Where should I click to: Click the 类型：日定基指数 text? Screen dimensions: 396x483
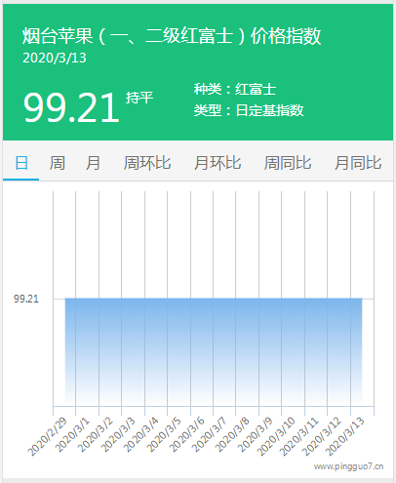point(249,110)
